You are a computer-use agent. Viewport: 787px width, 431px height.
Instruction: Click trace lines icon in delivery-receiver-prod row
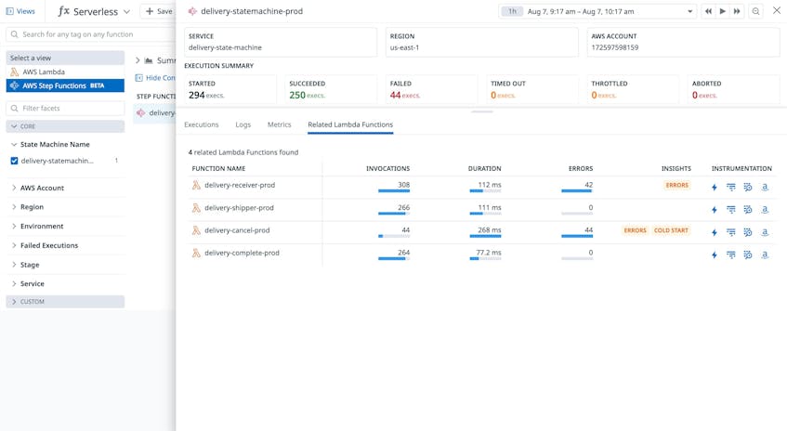pyautogui.click(x=730, y=187)
